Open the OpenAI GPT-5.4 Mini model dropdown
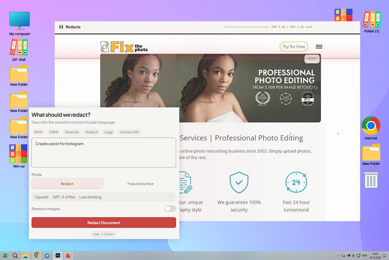This screenshot has width=389, height=260. point(104,197)
